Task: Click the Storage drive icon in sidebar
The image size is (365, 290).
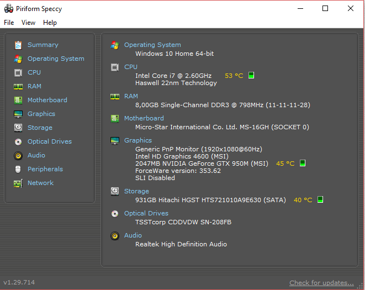Action: [x=18, y=128]
